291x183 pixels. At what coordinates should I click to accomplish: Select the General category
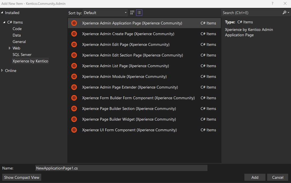coord(19,42)
